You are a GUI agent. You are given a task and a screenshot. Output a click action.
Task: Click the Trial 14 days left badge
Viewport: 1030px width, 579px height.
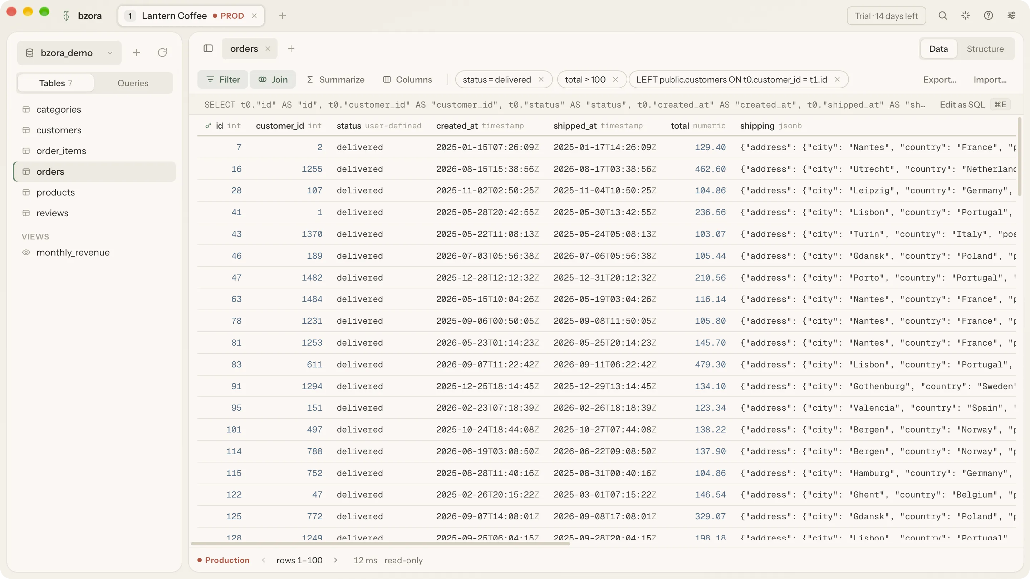coord(886,16)
